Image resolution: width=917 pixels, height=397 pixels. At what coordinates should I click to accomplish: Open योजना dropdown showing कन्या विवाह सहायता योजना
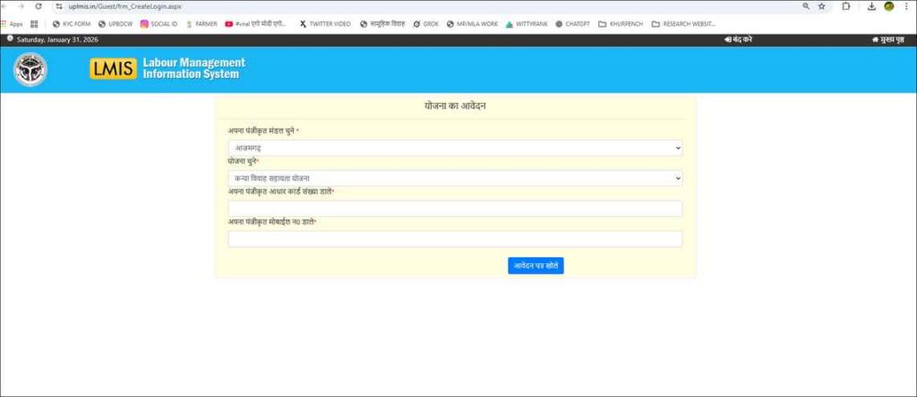455,178
